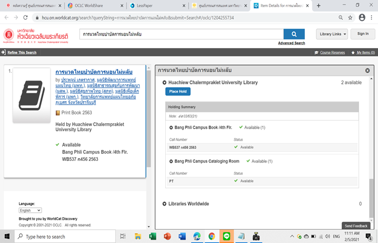Open Task View on the taskbar

[x=123, y=236]
